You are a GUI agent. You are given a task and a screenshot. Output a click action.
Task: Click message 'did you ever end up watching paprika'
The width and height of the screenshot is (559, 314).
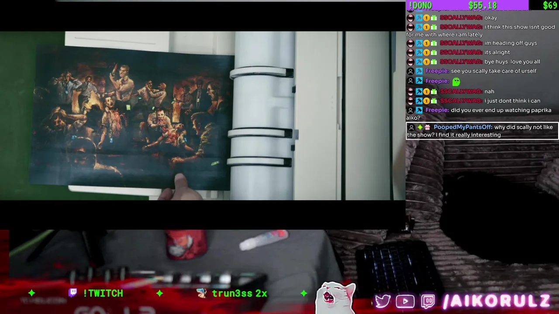480,114
